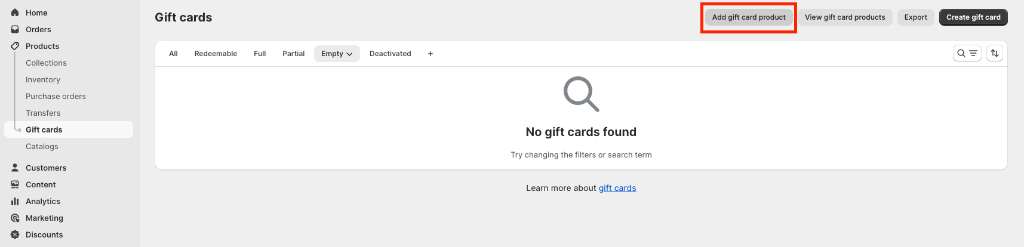
Task: Expand the Empty tab dropdown
Action: (337, 54)
